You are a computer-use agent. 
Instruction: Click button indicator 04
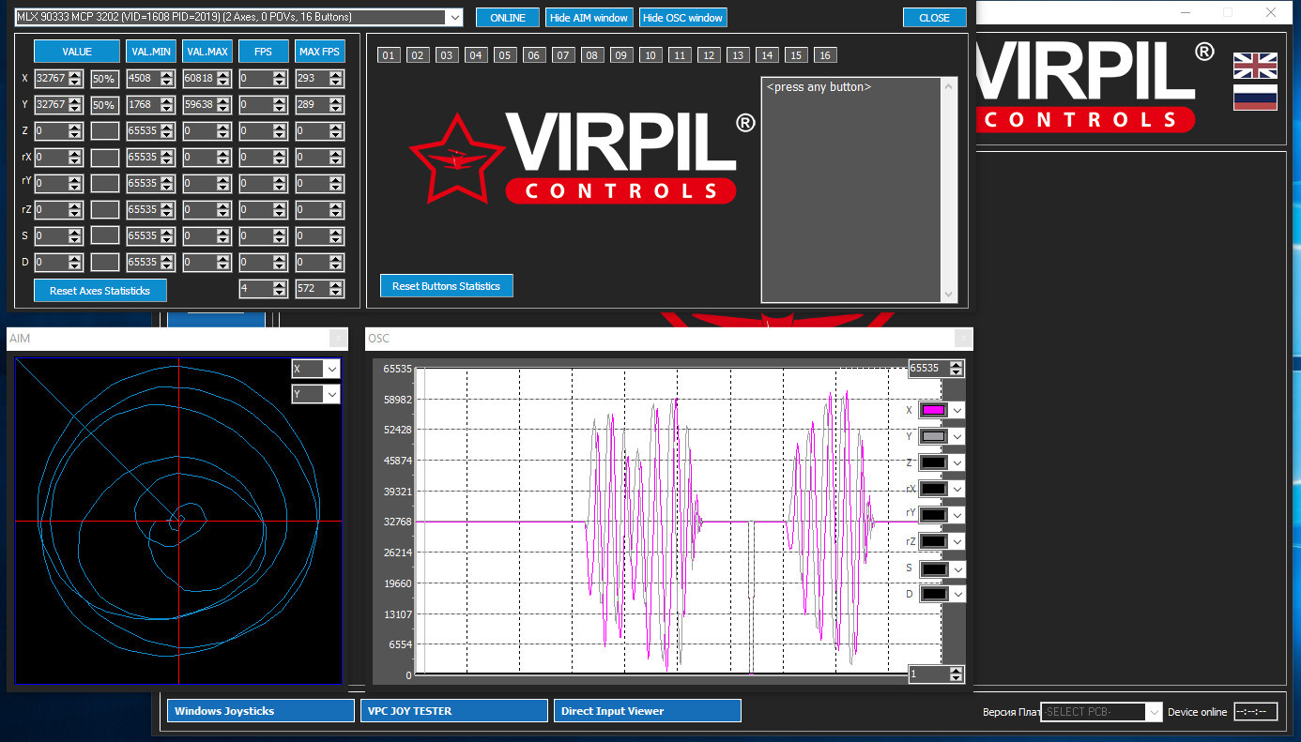(476, 55)
